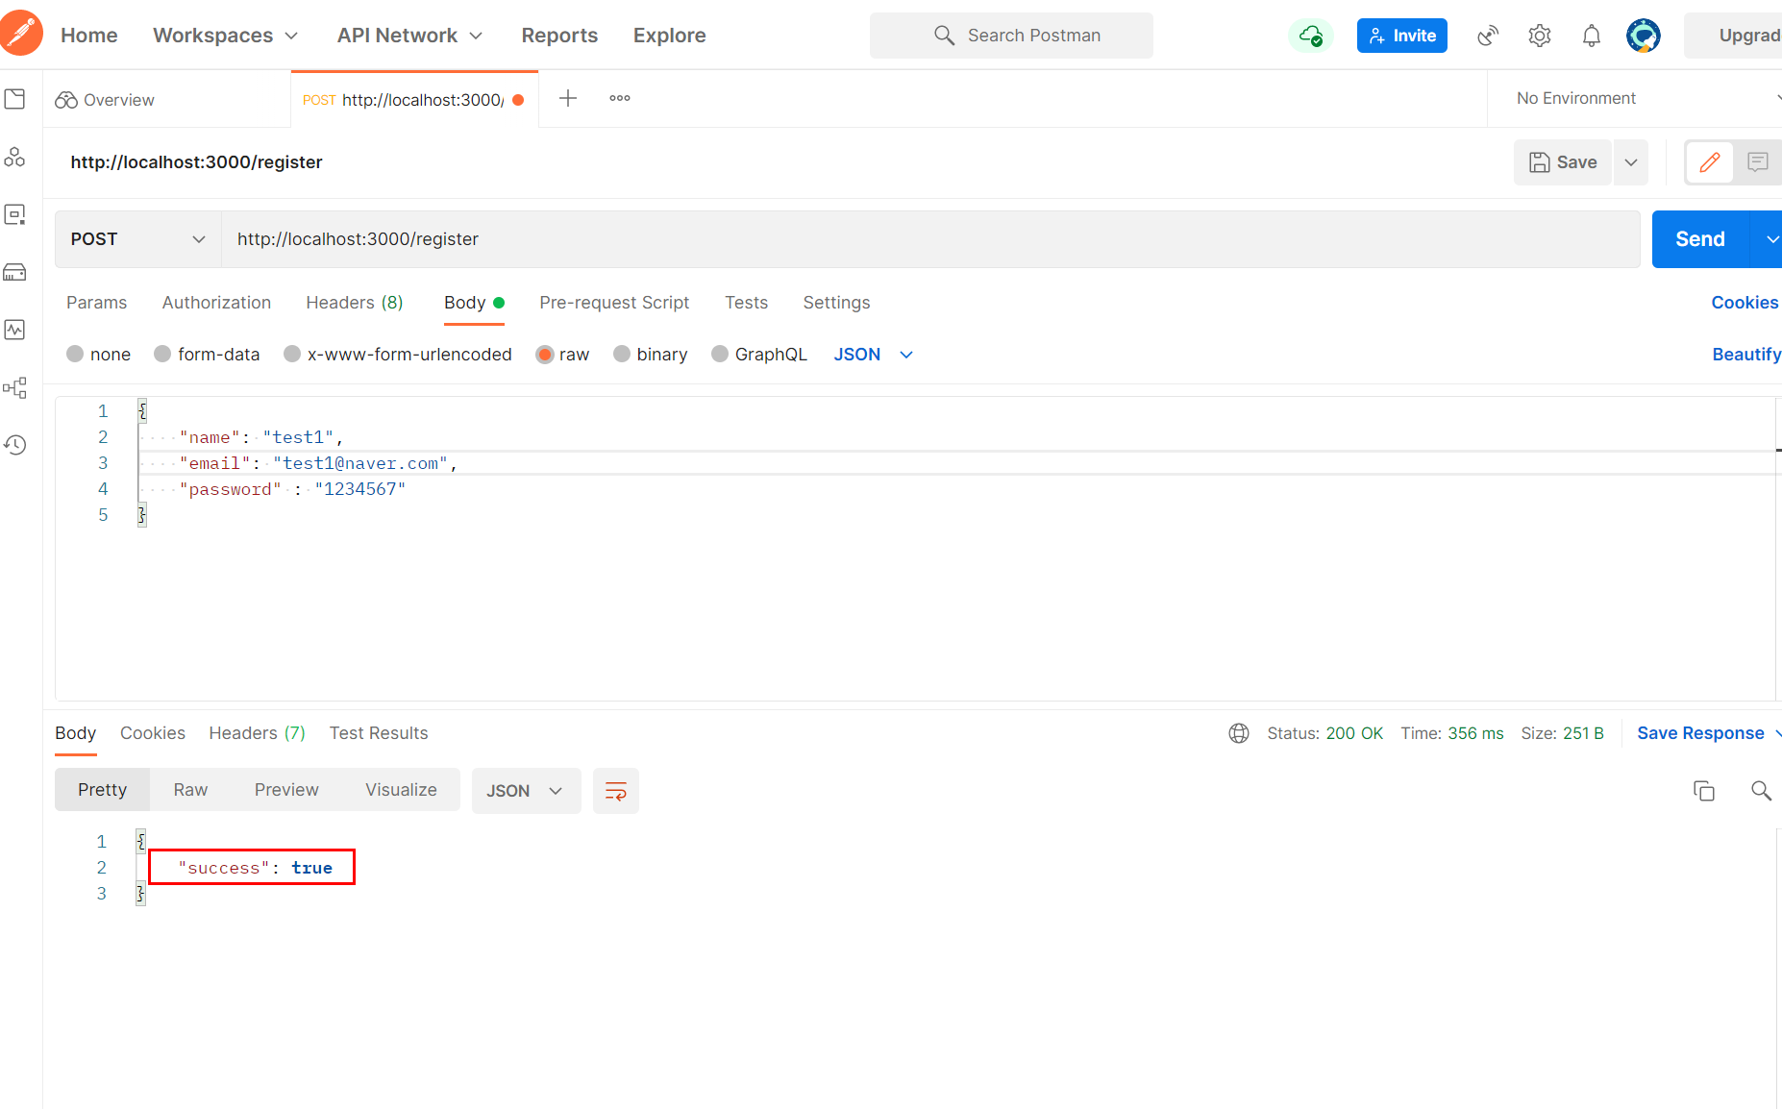Click the Send button
This screenshot has height=1109, width=1782.
(x=1700, y=239)
